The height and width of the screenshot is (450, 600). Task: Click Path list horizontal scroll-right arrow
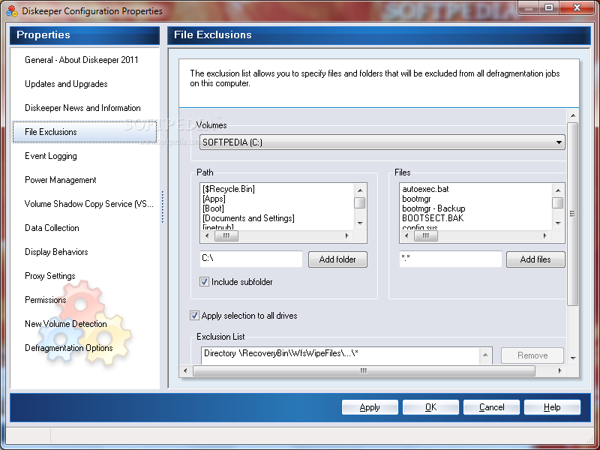point(346,235)
